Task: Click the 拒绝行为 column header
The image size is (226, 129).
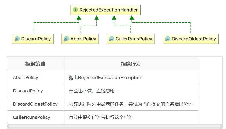Action: 130,64
